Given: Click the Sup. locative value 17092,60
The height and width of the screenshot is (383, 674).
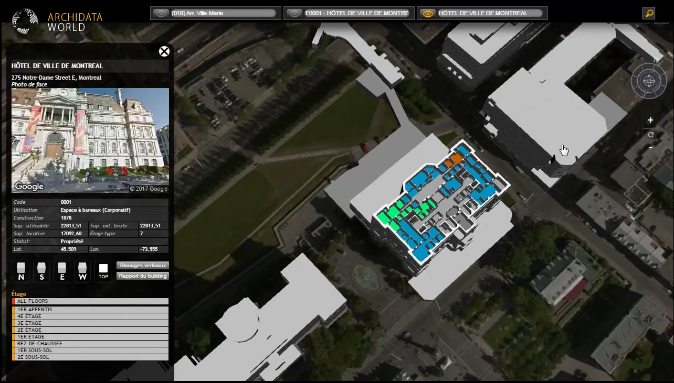Looking at the screenshot, I should [x=71, y=234].
